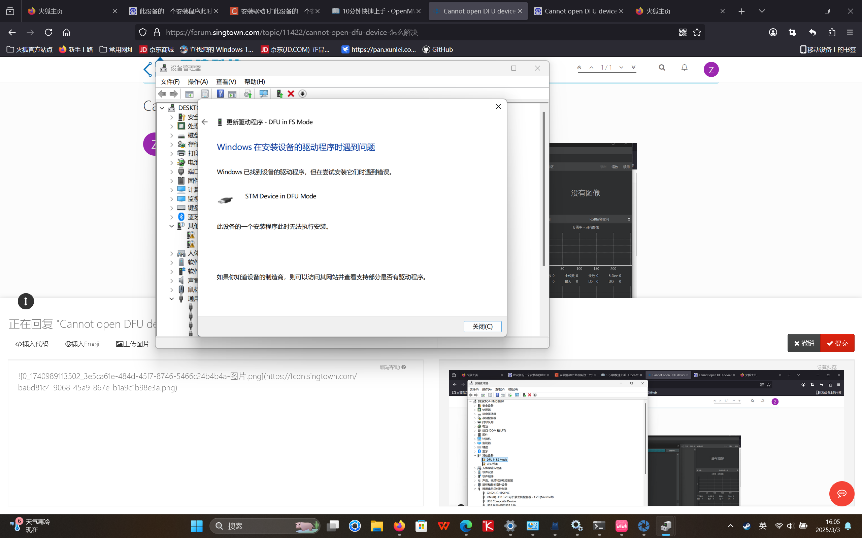Click the Firefox address bar URL
862x538 pixels.
tap(292, 32)
